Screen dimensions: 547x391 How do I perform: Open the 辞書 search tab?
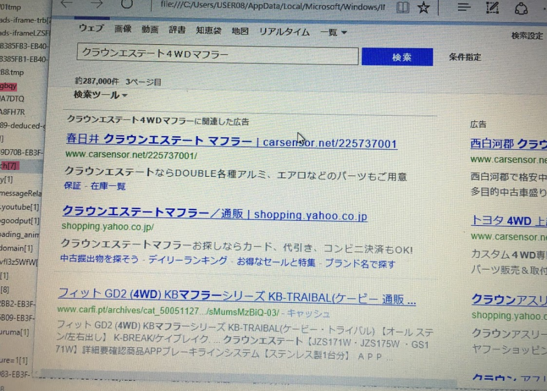click(177, 30)
